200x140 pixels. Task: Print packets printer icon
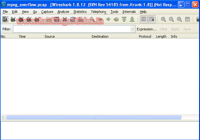tap(81, 19)
